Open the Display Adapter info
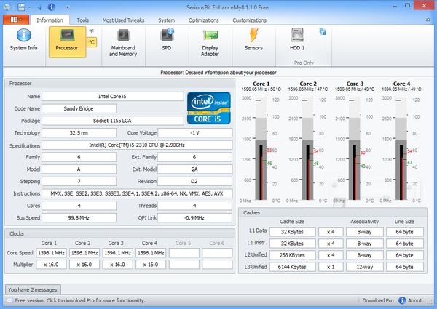This screenshot has width=437, height=309. click(x=210, y=43)
